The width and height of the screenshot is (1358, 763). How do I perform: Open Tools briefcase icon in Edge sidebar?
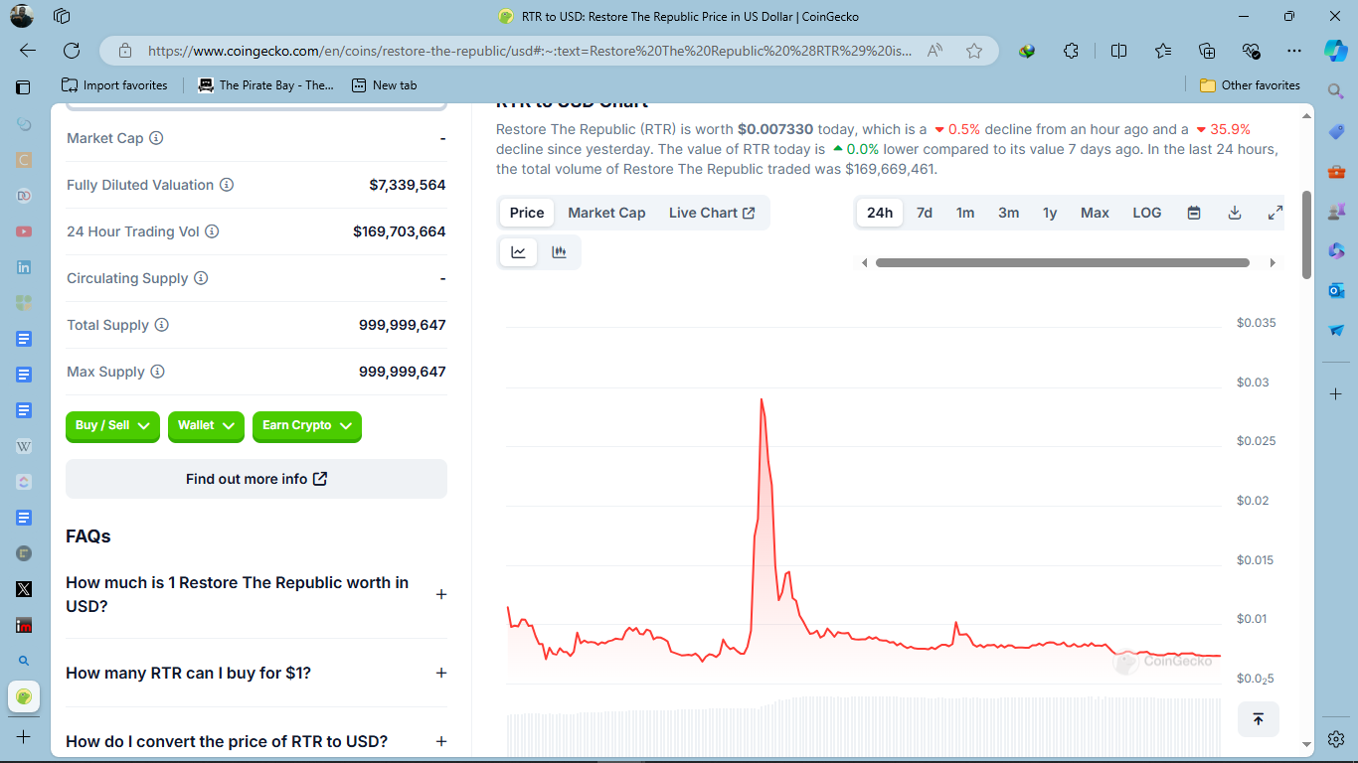1336,171
